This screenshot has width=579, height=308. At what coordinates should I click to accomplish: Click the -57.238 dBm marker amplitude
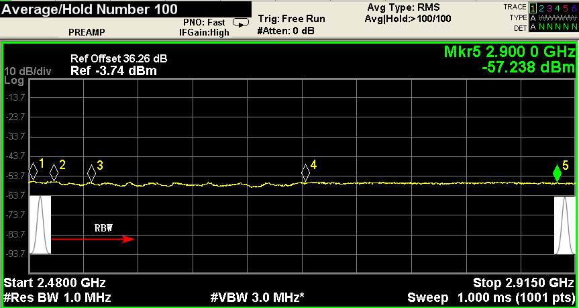(x=529, y=68)
